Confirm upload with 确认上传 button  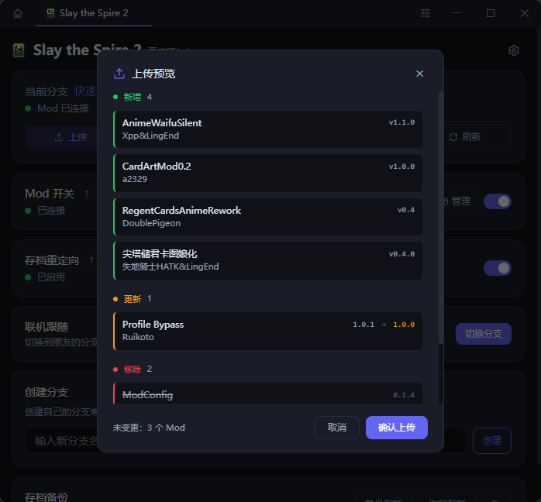tap(396, 428)
